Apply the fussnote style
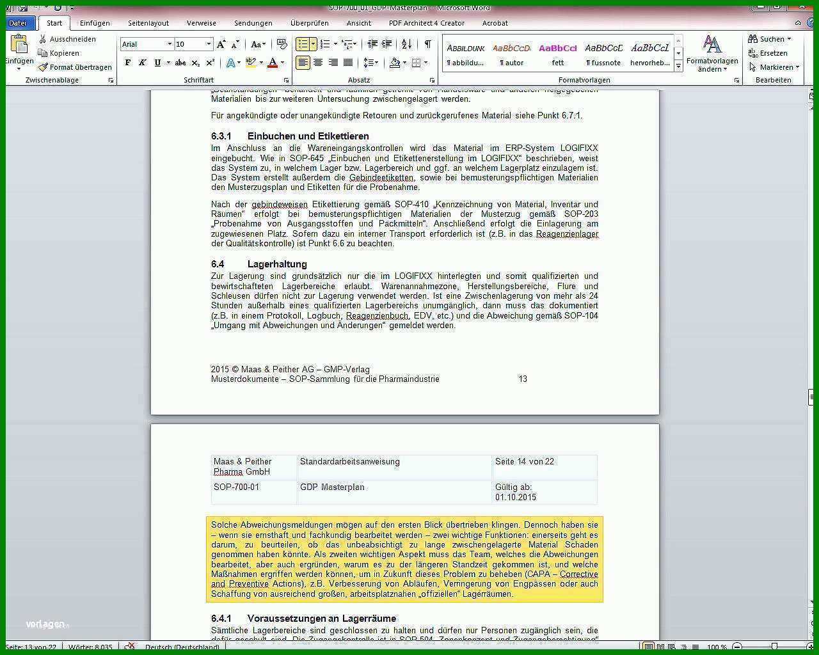The image size is (819, 655). click(x=603, y=54)
